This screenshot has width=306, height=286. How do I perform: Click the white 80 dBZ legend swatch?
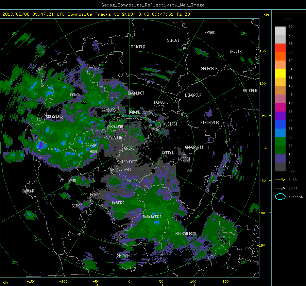click(280, 31)
